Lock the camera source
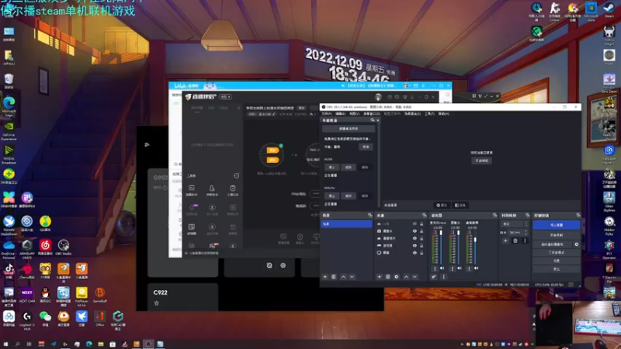Viewport: 621px width, 349px height. [422, 231]
